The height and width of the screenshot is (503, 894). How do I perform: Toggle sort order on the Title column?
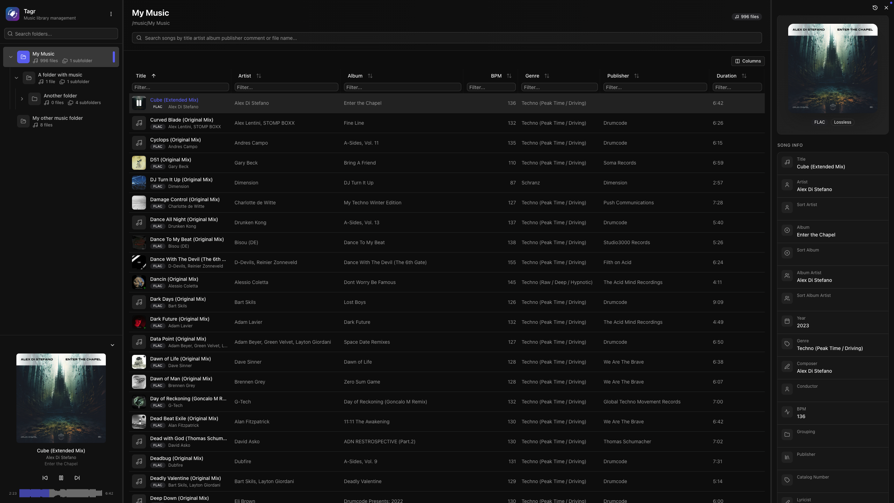click(154, 76)
